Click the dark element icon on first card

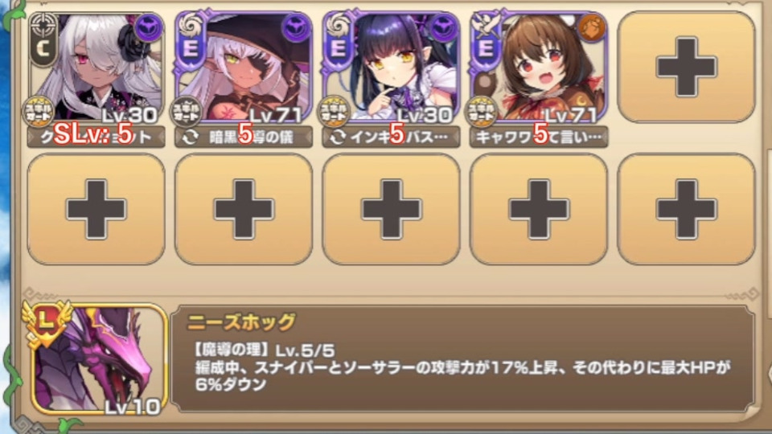148,28
